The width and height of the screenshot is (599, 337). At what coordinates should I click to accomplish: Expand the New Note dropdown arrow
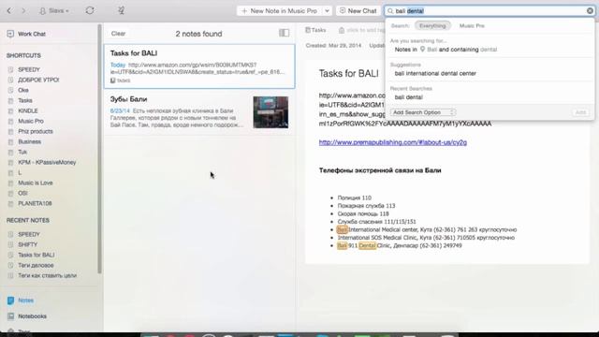click(x=327, y=11)
